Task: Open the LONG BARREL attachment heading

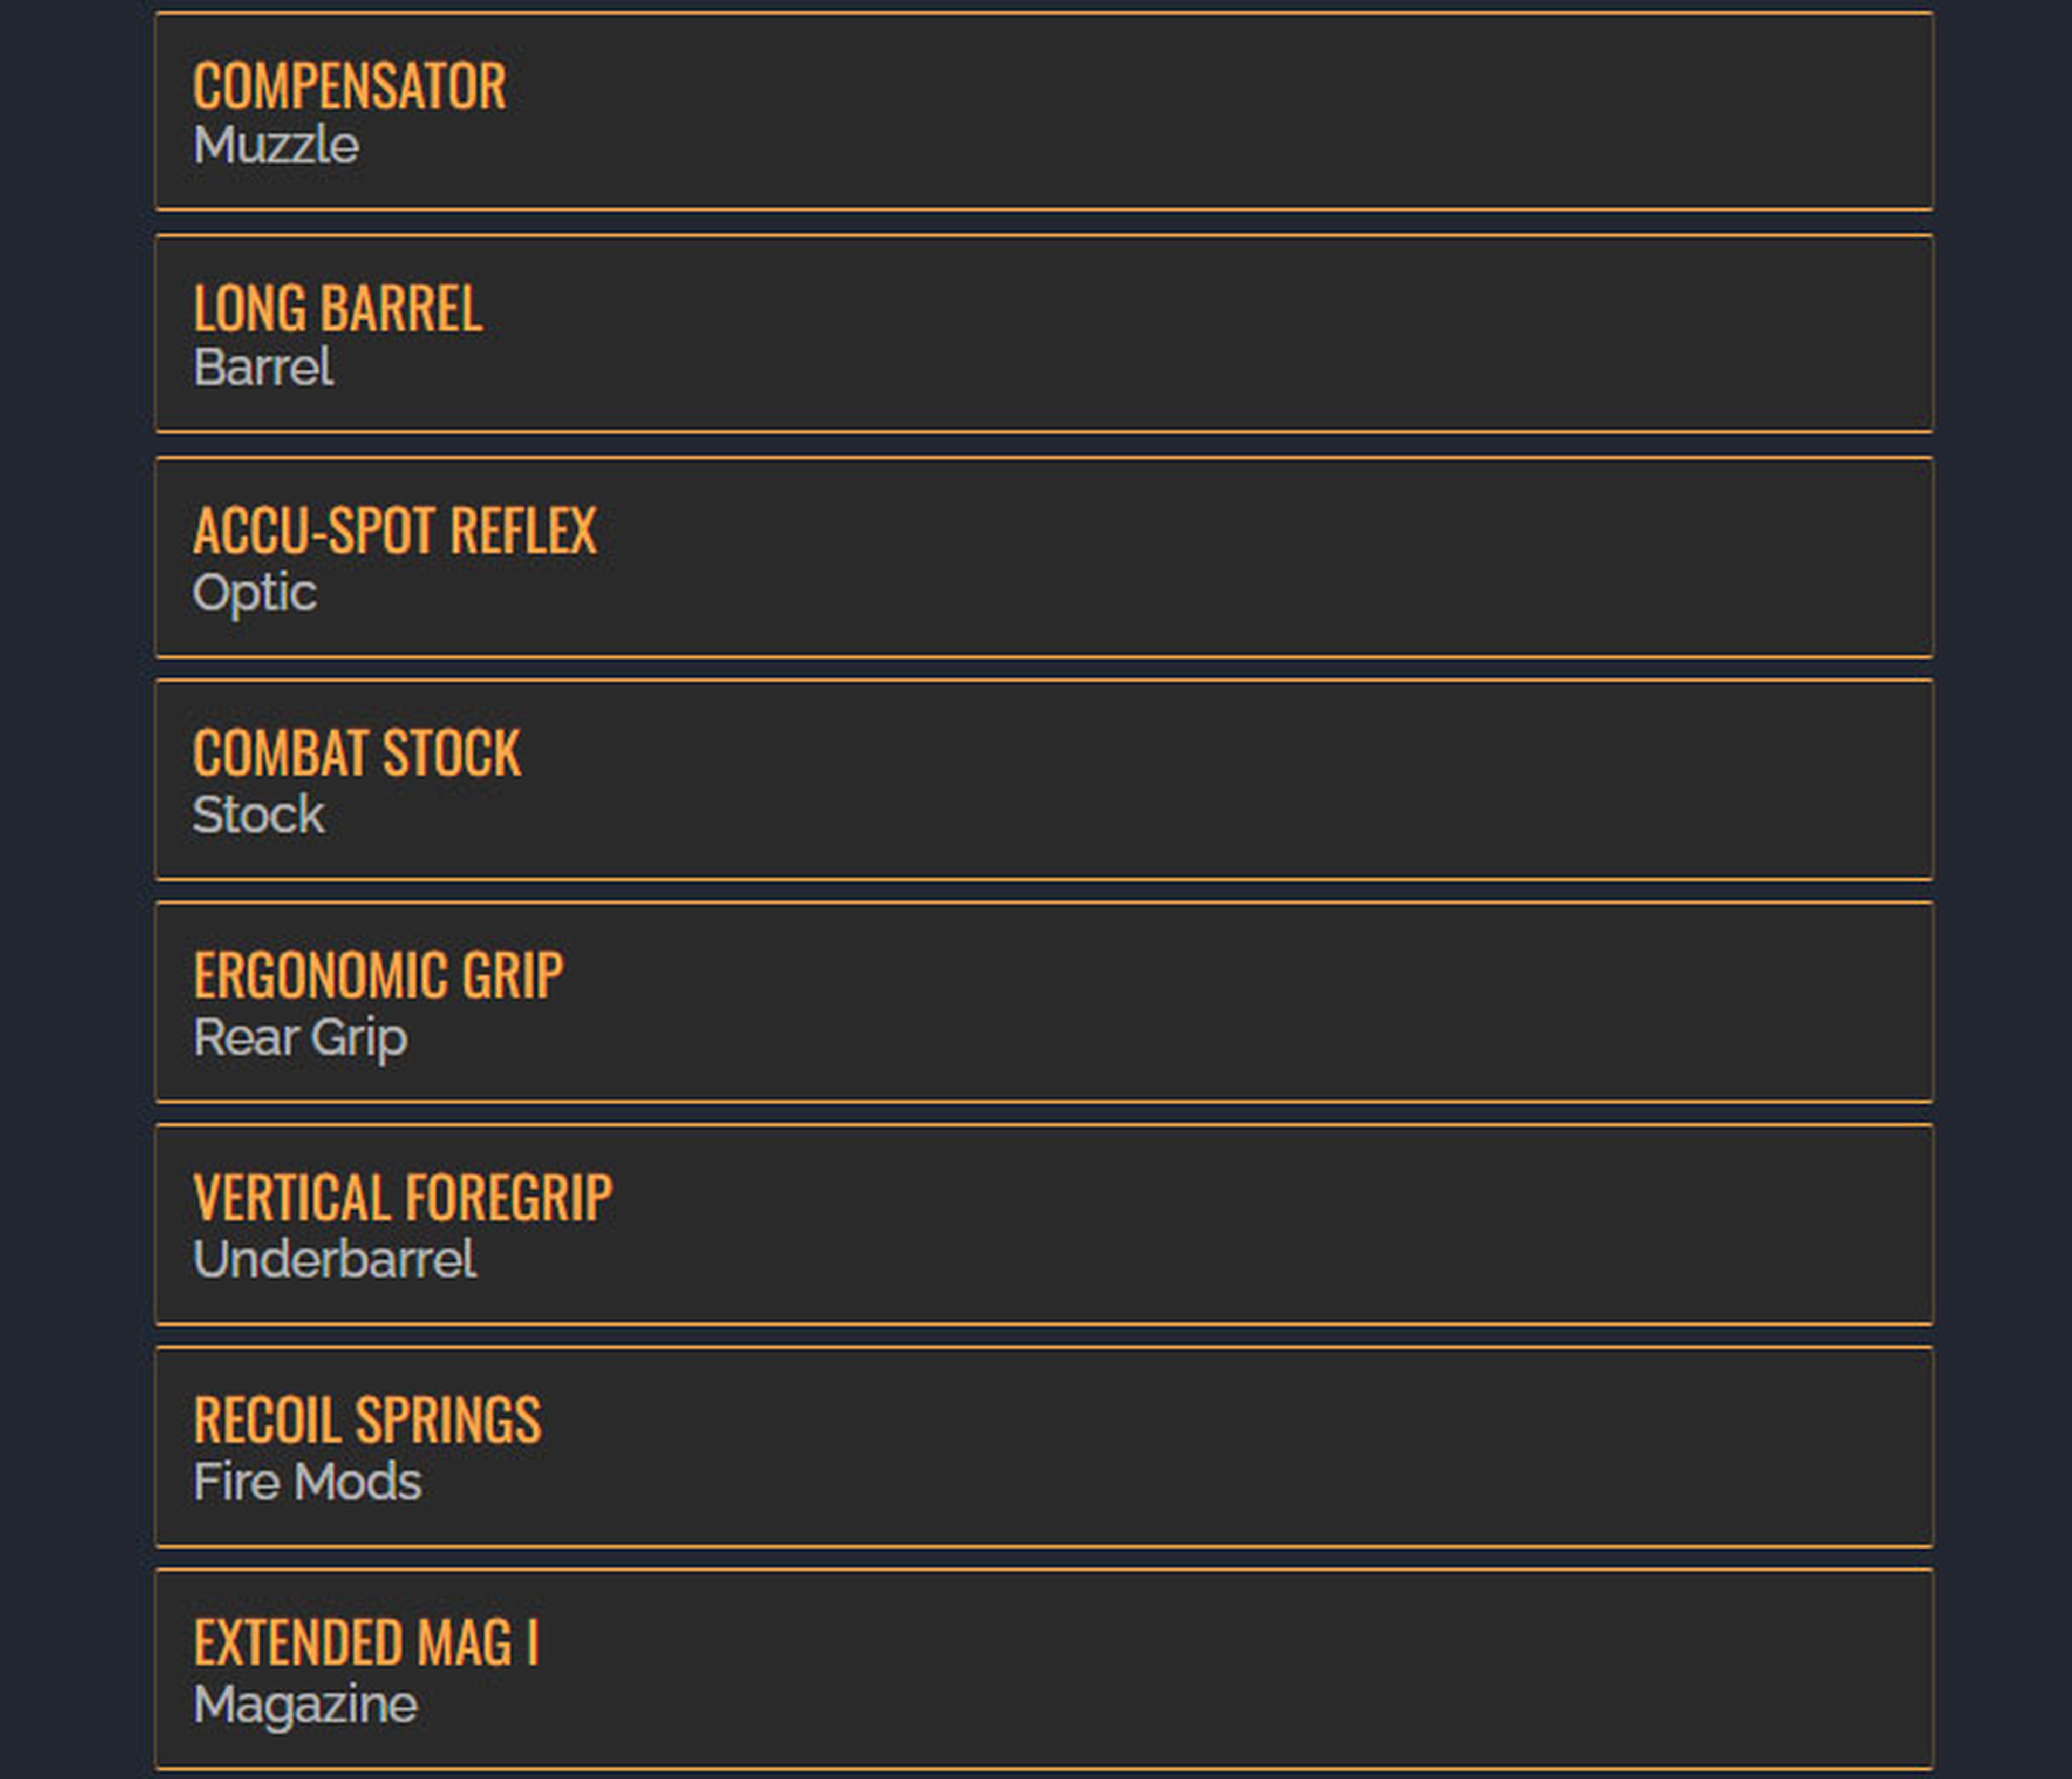Action: [337, 308]
